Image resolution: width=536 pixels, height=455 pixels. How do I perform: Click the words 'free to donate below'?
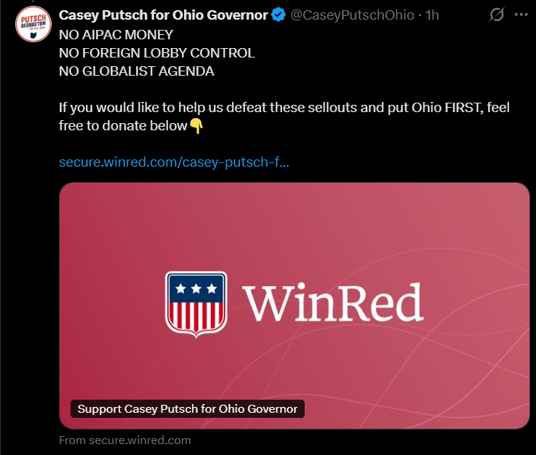click(x=123, y=126)
